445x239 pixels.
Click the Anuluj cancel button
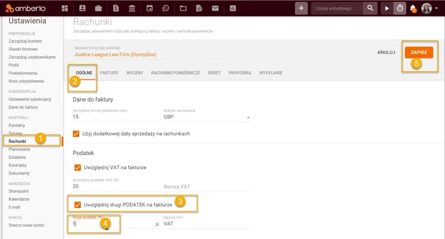pyautogui.click(x=386, y=52)
